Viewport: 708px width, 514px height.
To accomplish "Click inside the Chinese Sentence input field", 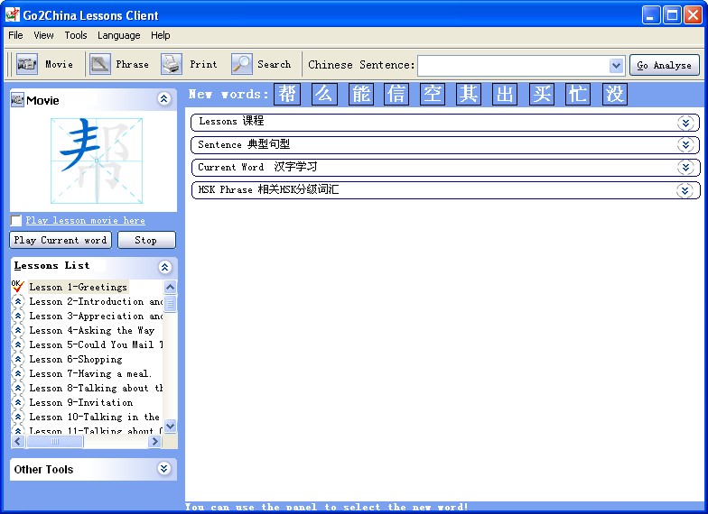I will coord(513,66).
